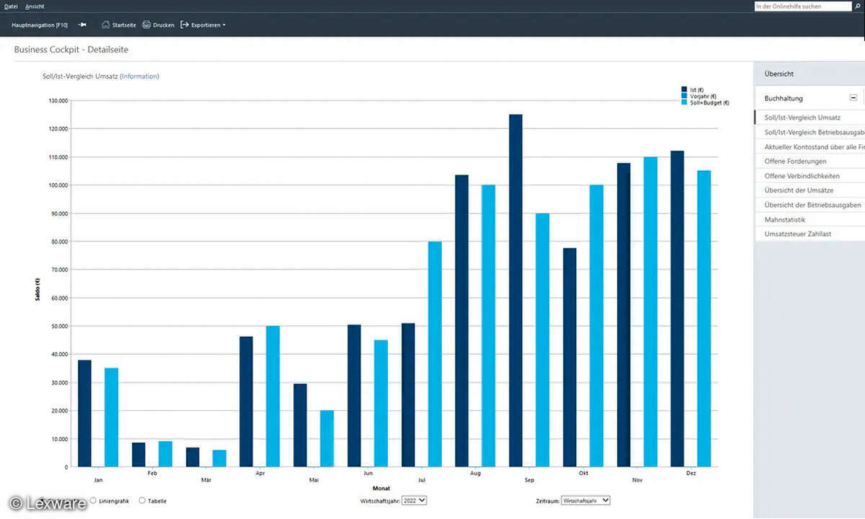Click the Vorjahr (€) legend swatch
Viewport: 865px width, 519px height.
[x=684, y=96]
